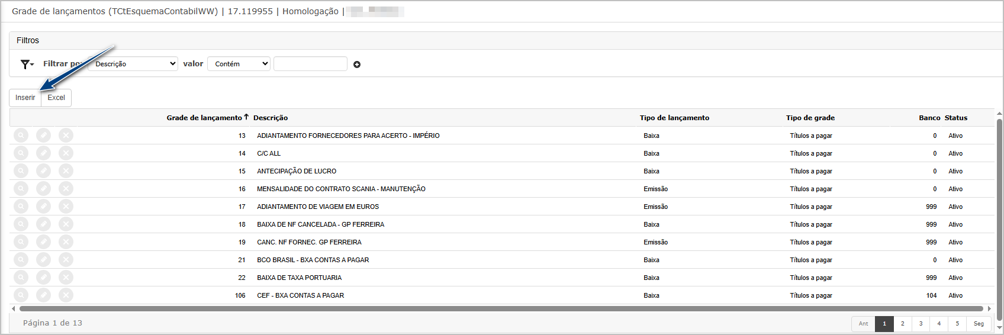Open the funnel filter icon menu
The width and height of the screenshot is (1004, 335).
click(27, 64)
